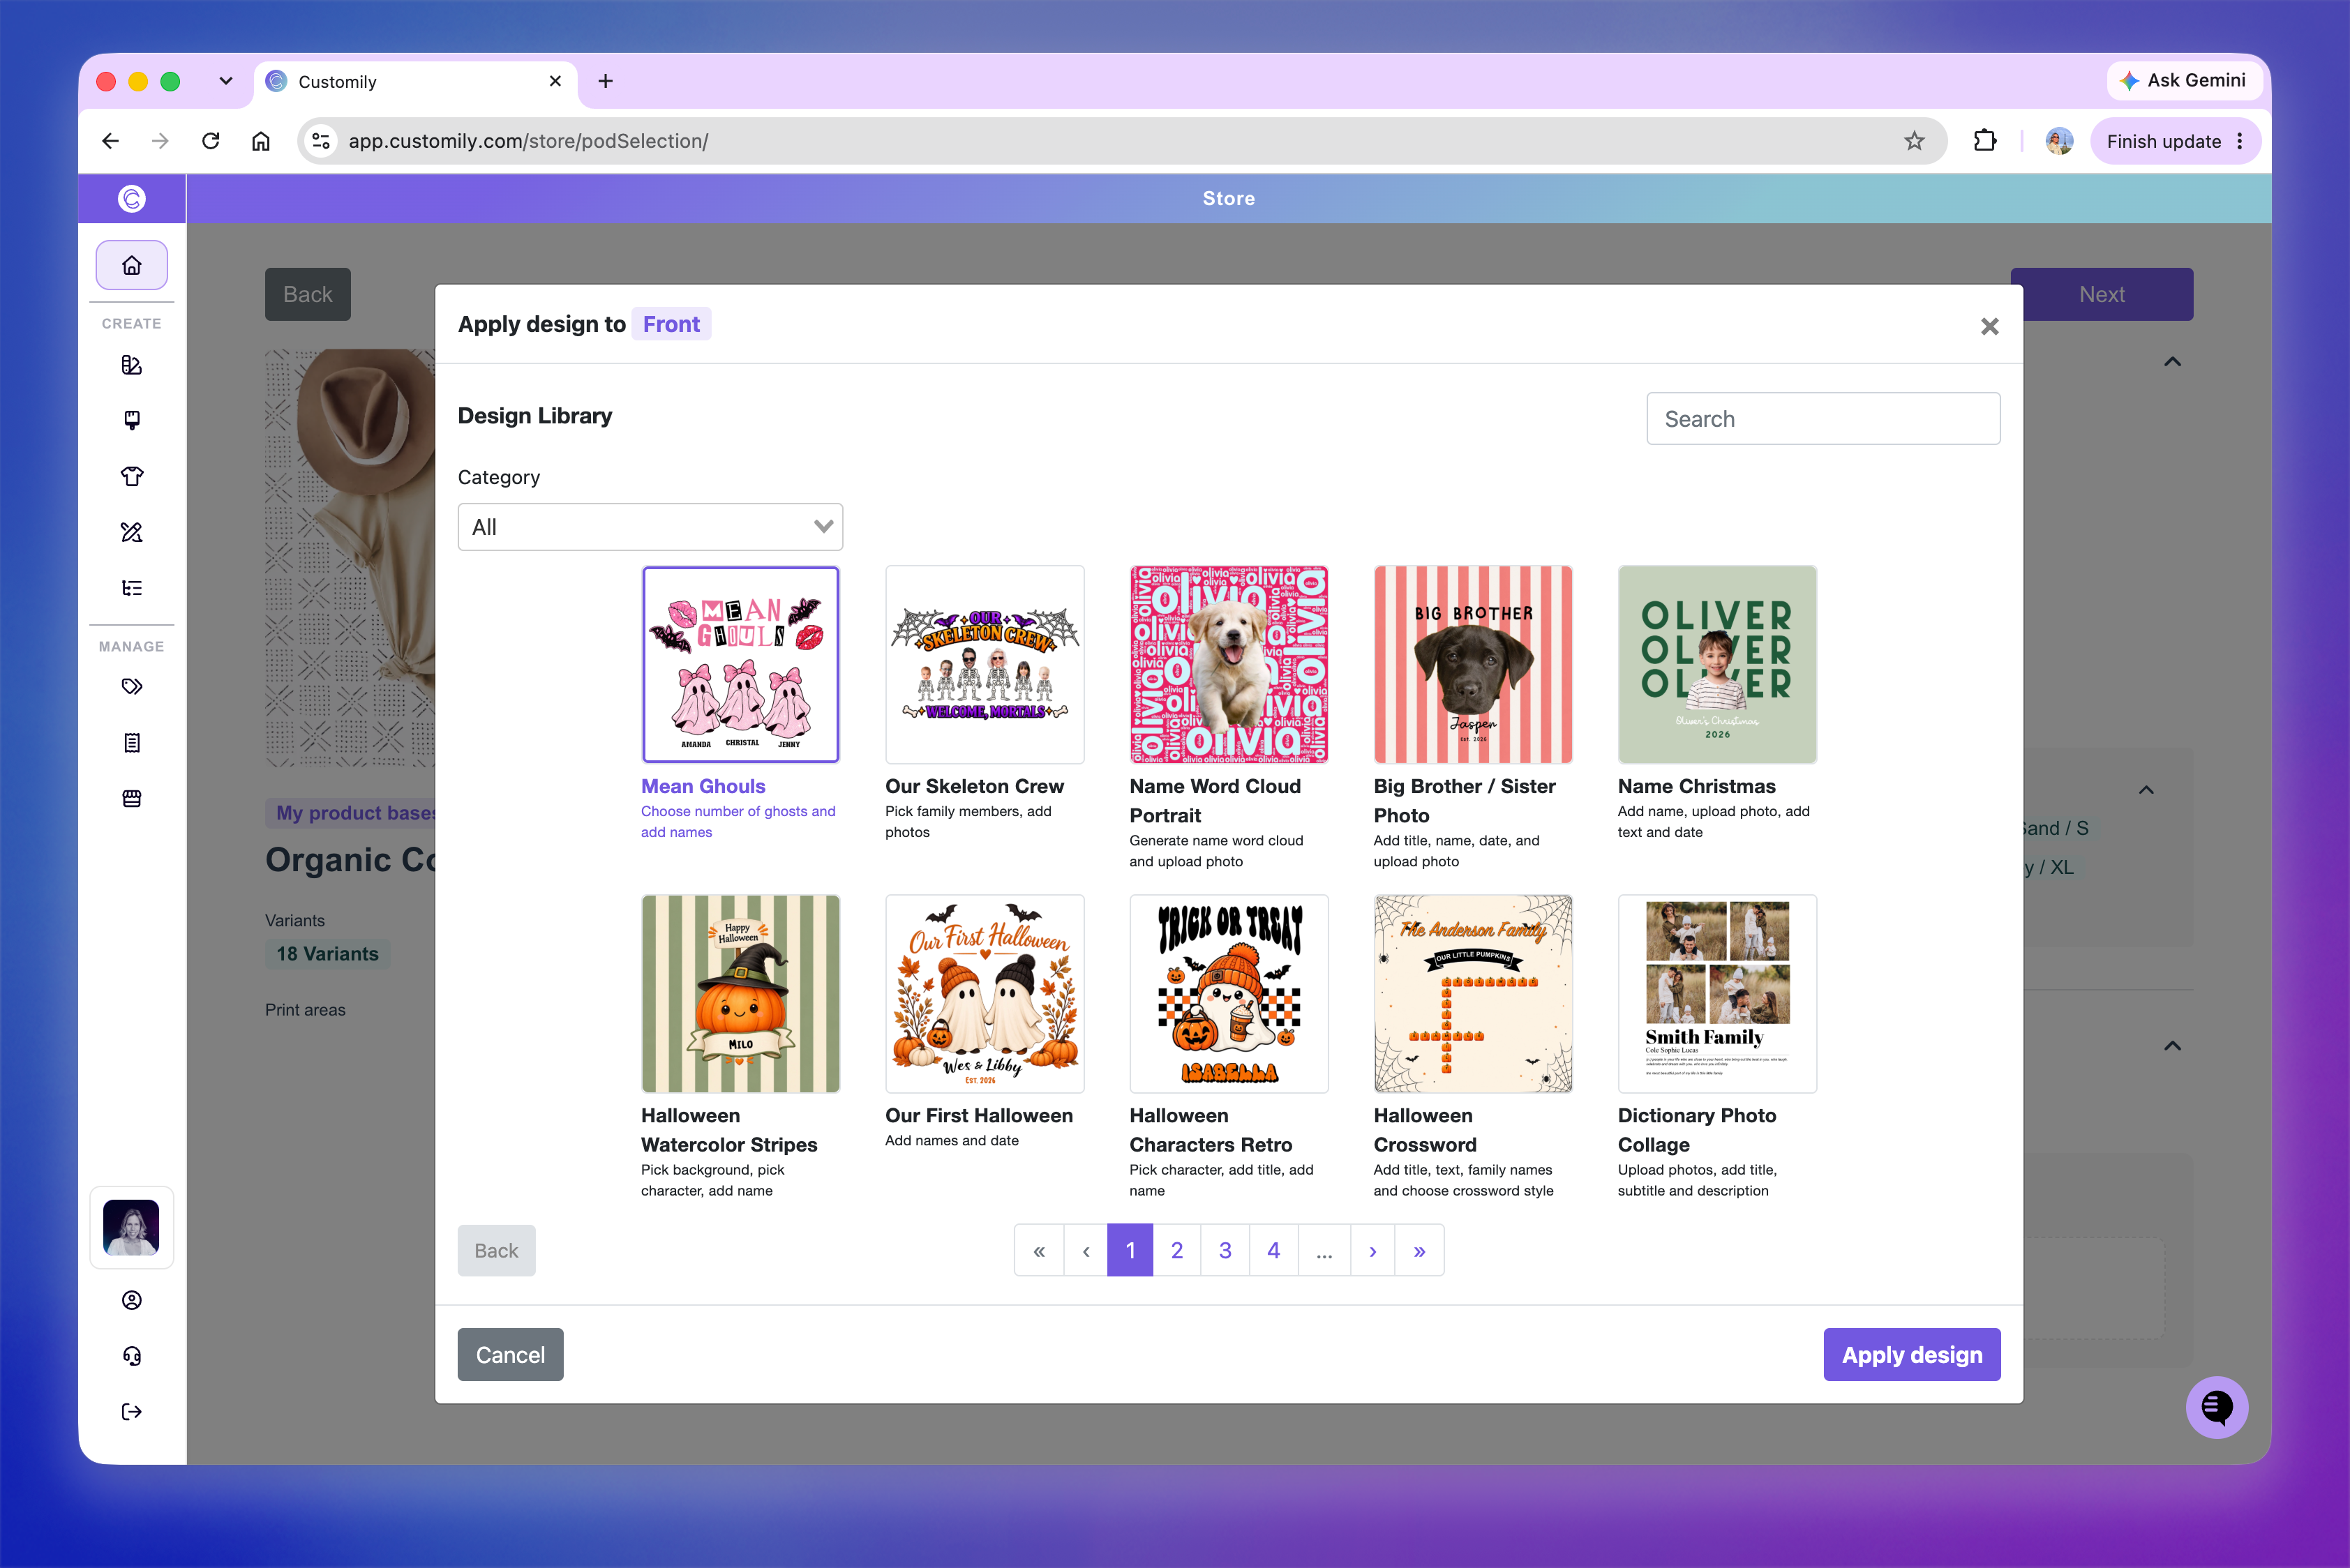Choose the Halloween Crossword design thumbnail

[x=1473, y=994]
